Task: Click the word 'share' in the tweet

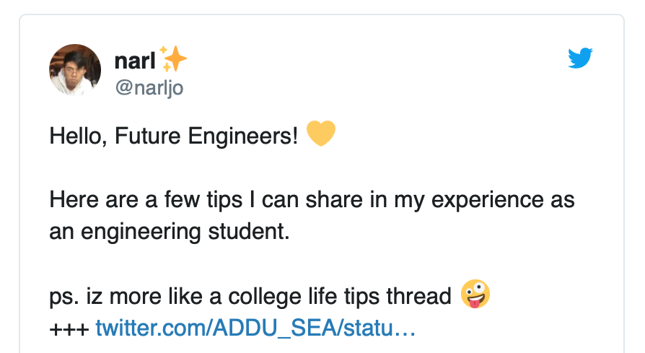Action: pos(334,200)
